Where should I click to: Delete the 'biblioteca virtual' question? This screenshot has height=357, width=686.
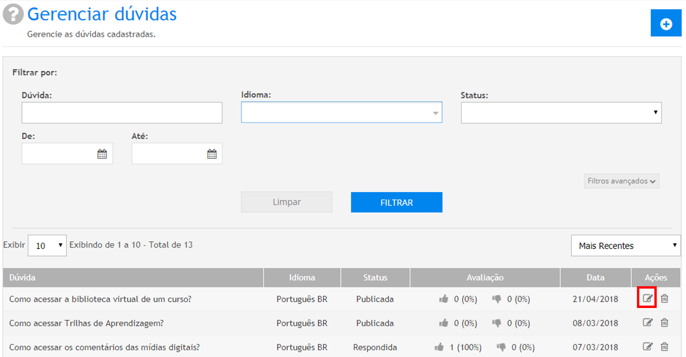pyautogui.click(x=665, y=298)
